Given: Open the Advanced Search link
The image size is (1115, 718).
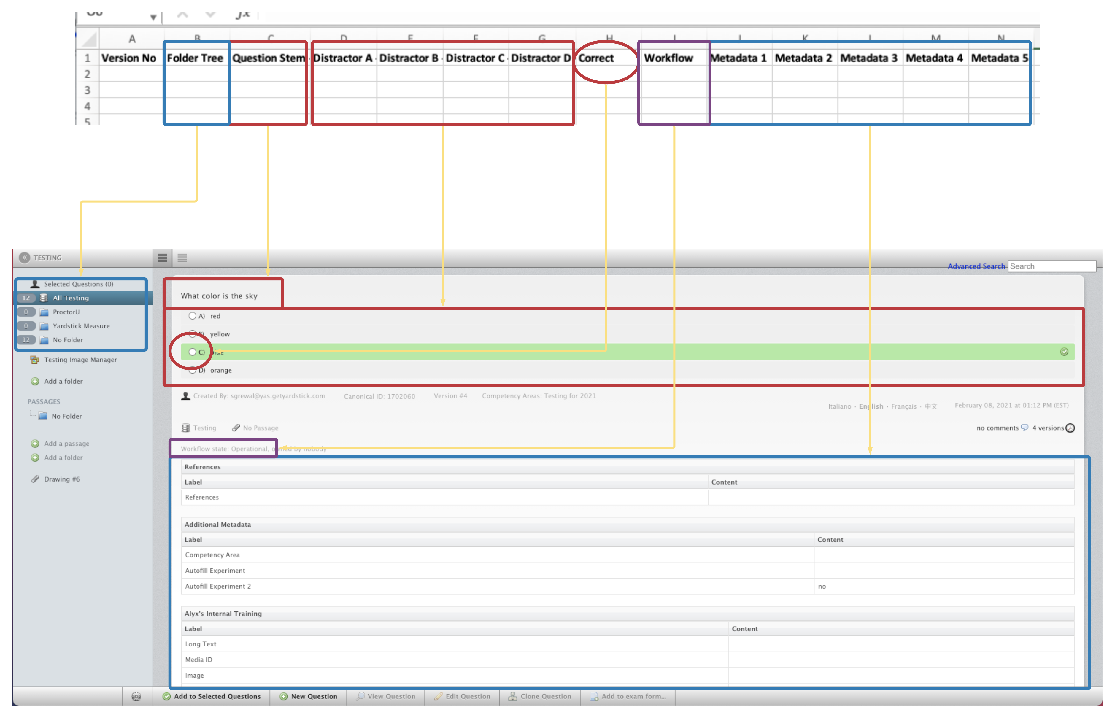Looking at the screenshot, I should click(976, 266).
